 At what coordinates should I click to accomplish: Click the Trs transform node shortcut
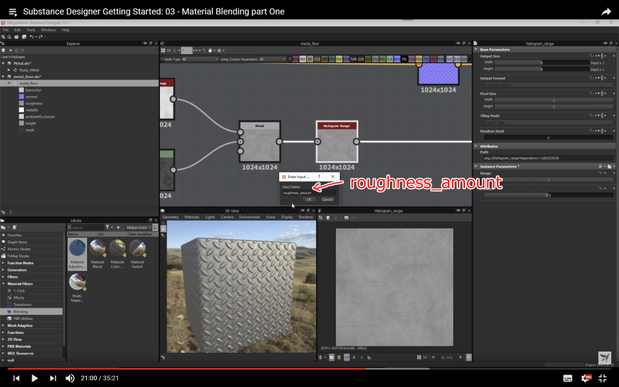426,59
